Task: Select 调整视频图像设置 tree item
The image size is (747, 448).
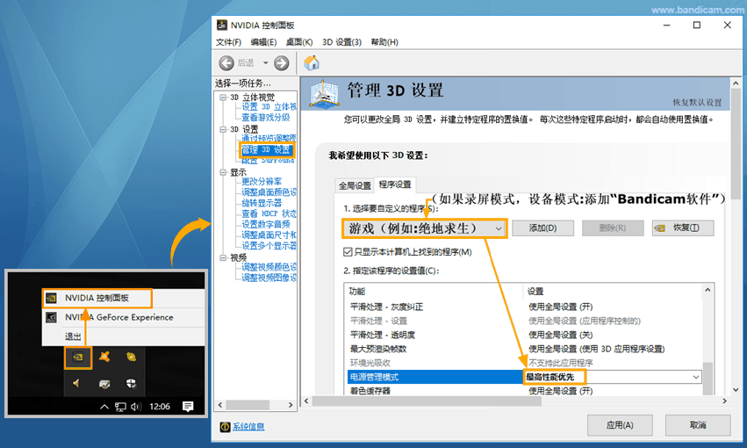Action: 269,278
